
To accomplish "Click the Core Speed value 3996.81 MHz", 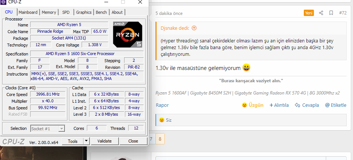I will click(48, 94).
